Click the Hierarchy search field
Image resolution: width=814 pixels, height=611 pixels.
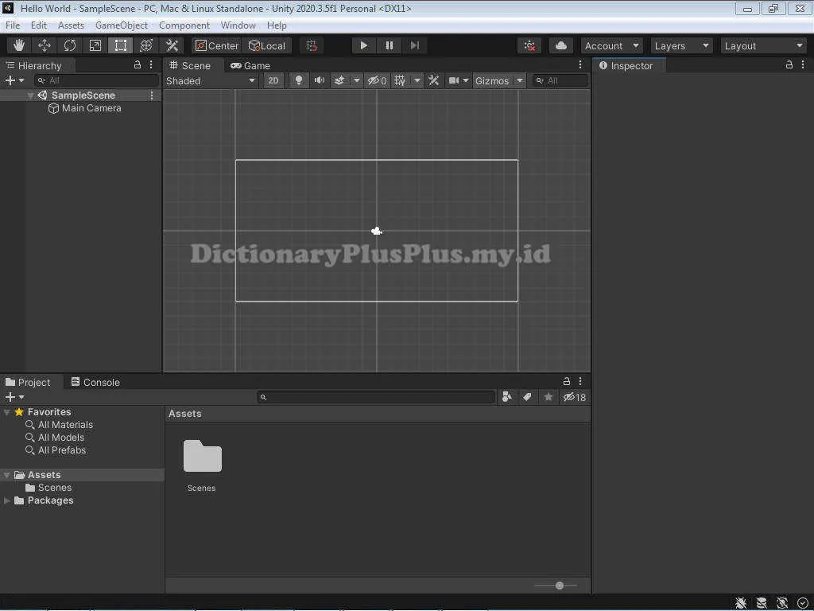point(96,80)
